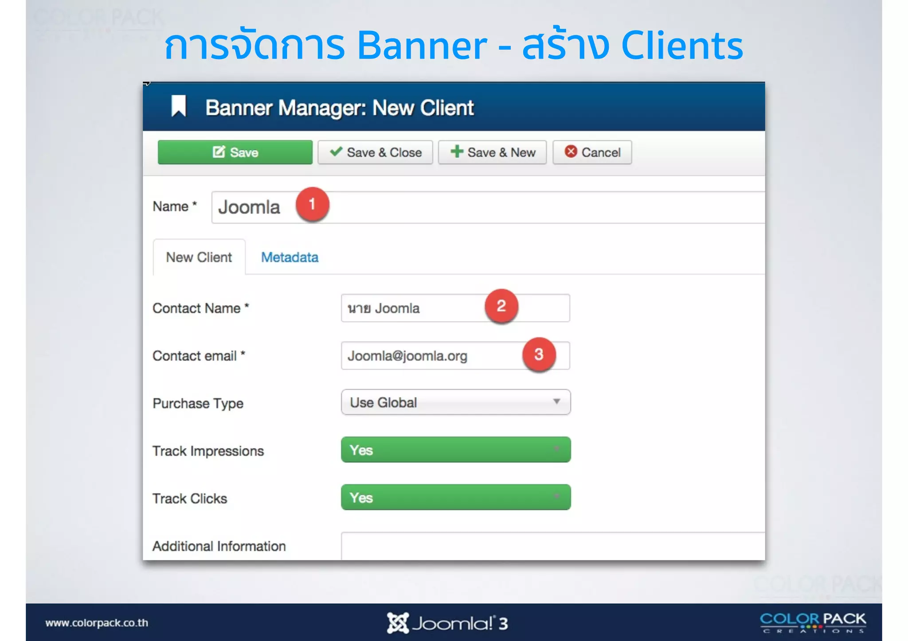Screen dimensions: 908x641
Task: Click the green Save button
Action: click(x=235, y=152)
